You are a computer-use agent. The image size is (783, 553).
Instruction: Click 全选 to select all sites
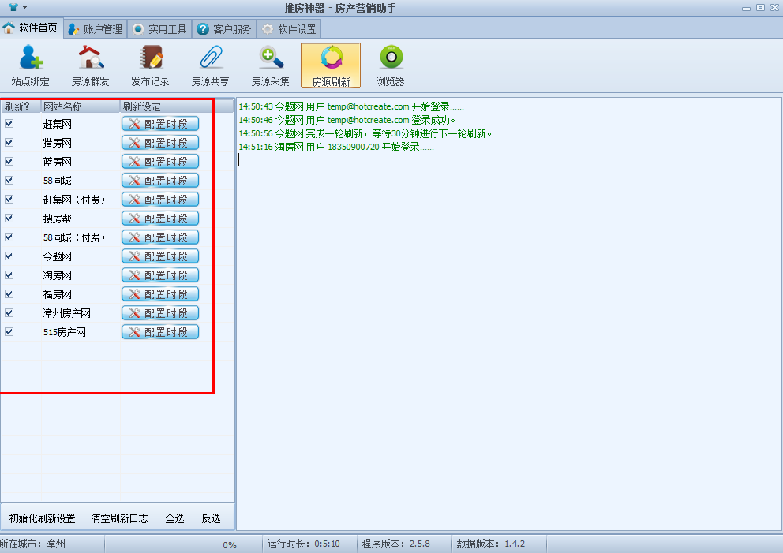(174, 518)
